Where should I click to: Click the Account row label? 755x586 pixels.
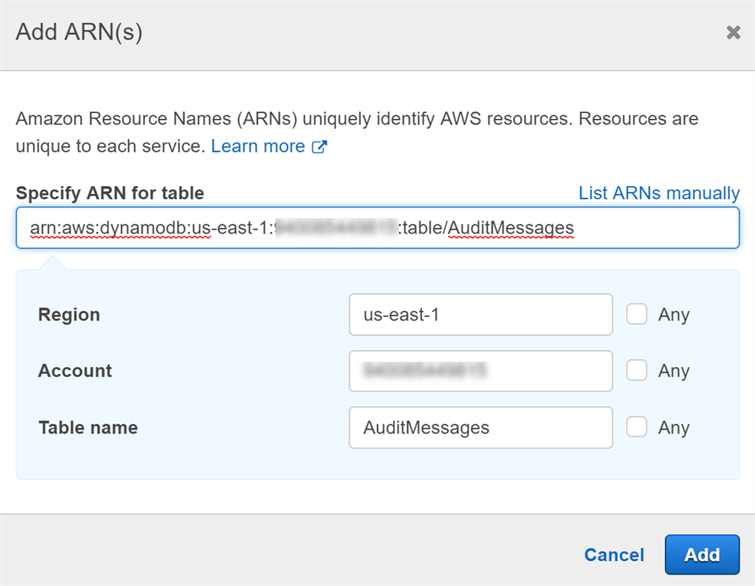74,371
